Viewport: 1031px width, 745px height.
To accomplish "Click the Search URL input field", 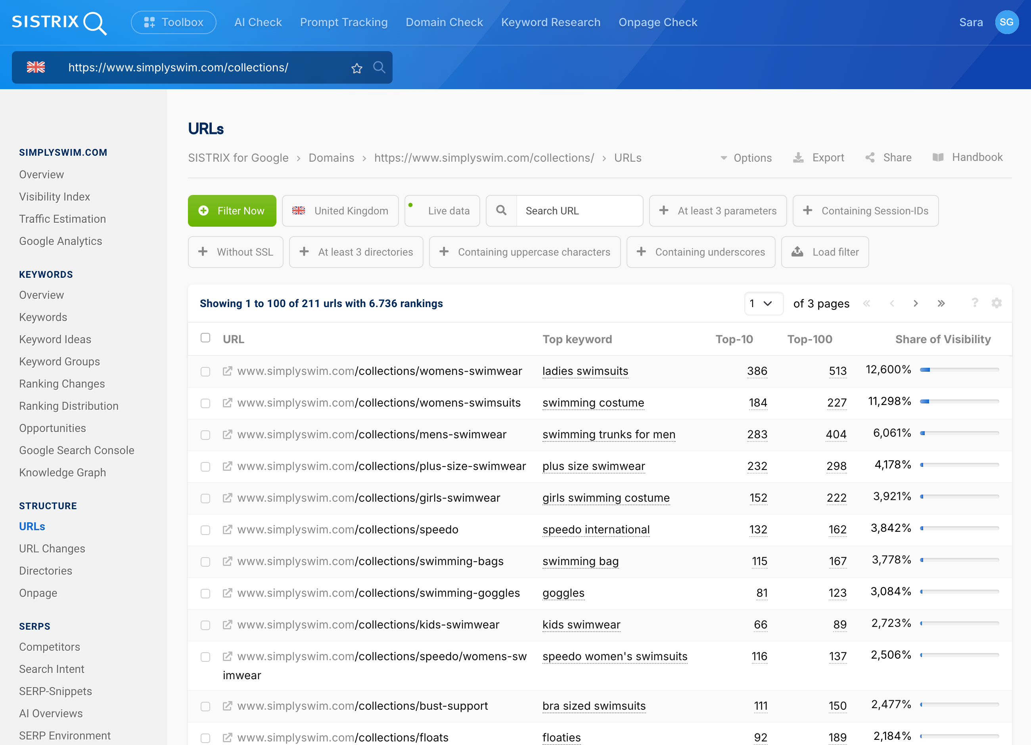I will 579,211.
